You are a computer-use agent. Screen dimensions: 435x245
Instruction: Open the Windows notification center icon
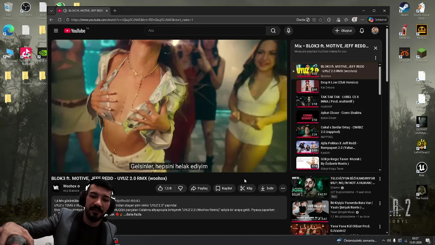428,241
